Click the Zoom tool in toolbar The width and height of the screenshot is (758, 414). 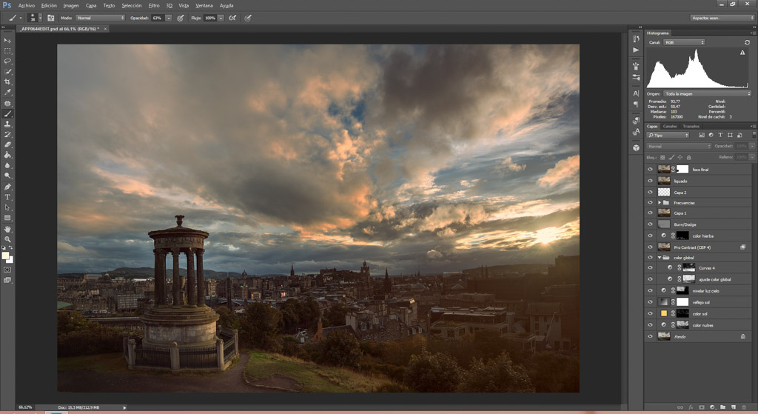tap(7, 239)
